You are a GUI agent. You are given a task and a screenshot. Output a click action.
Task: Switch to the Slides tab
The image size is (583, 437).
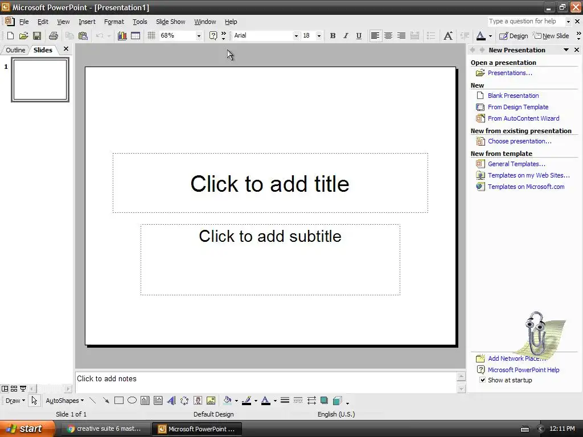[x=43, y=50]
